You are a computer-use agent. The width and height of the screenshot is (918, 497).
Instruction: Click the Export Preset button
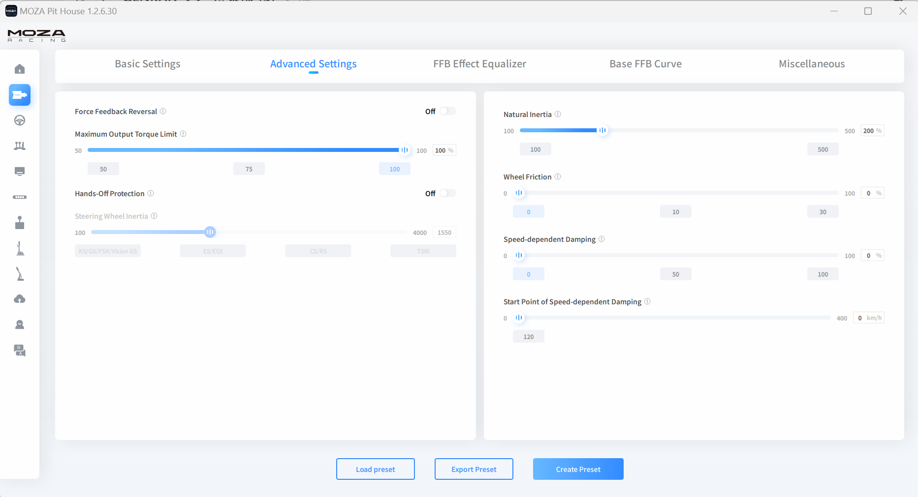click(x=474, y=469)
